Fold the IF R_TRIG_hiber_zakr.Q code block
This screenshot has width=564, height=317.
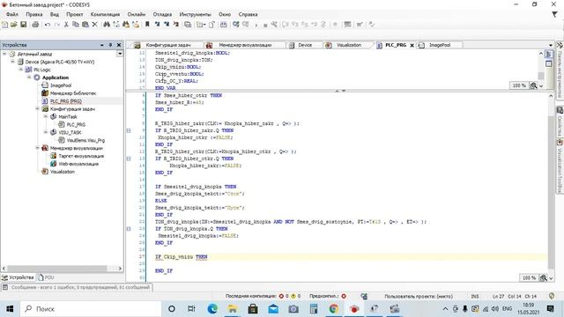[129, 130]
